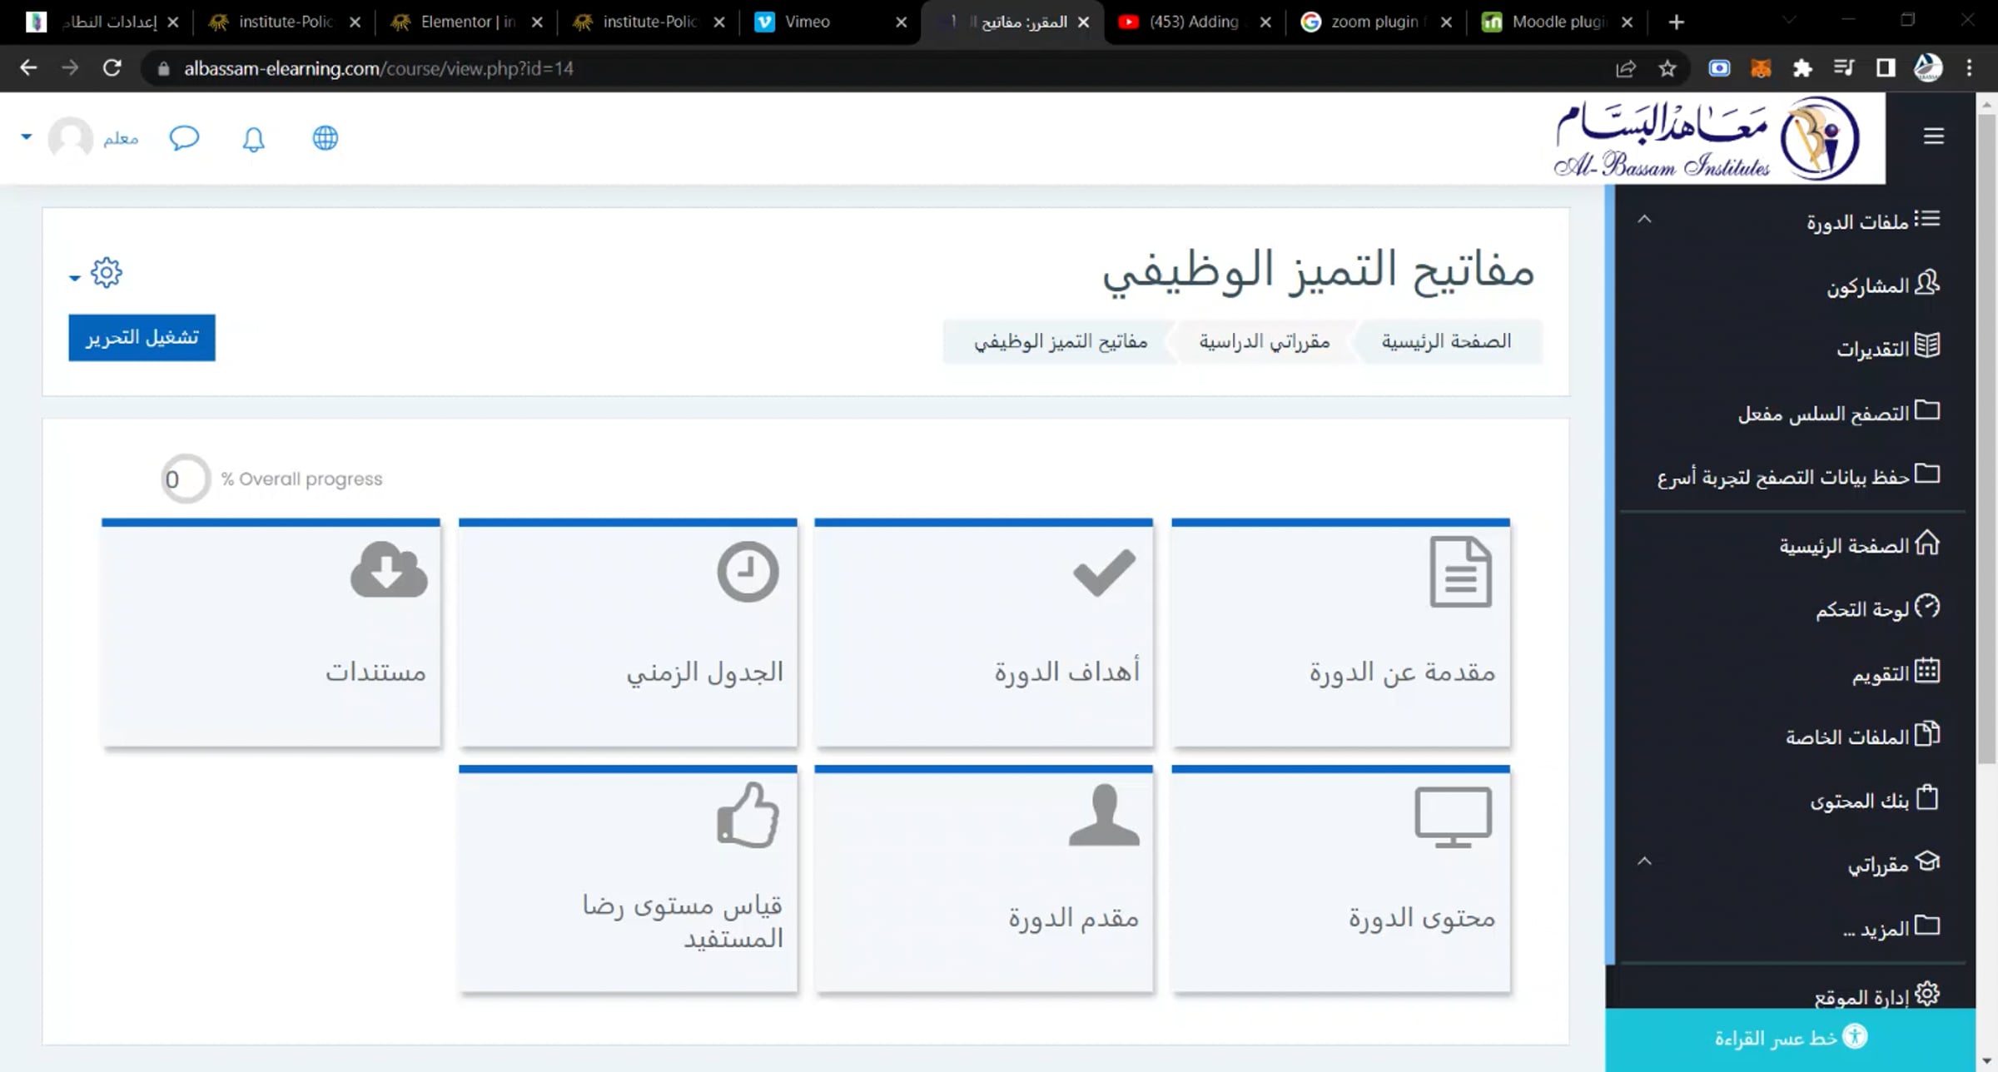Viewport: 1998px width, 1072px height.
Task: Open الملفات الخاصة in the sidebar
Action: pyautogui.click(x=1863, y=736)
